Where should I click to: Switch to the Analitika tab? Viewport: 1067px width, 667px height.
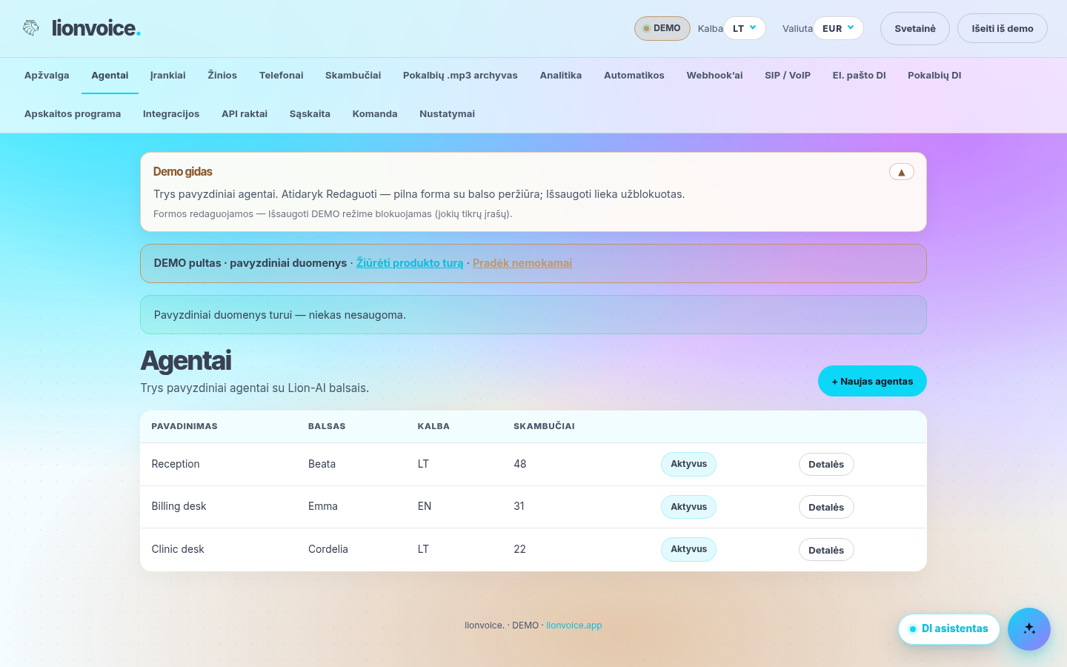pyautogui.click(x=561, y=75)
